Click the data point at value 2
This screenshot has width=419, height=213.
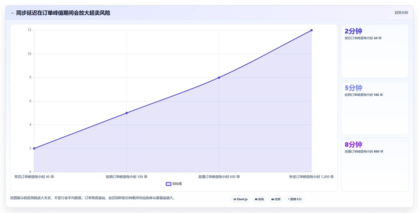(34, 148)
